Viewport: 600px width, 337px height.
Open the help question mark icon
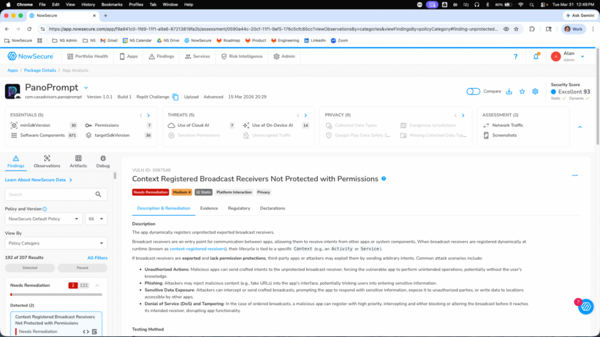coord(516,57)
